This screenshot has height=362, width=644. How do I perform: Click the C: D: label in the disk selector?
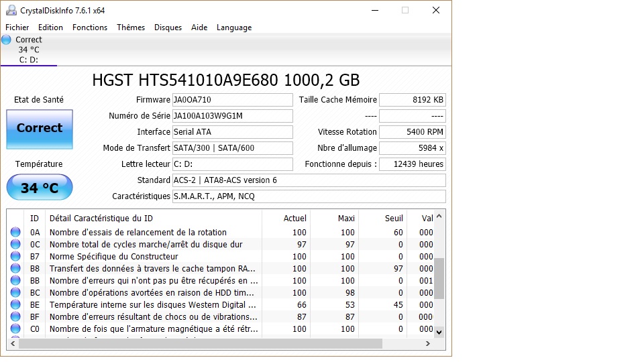(29, 60)
